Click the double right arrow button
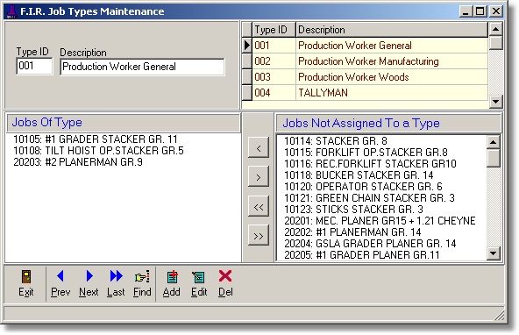The width and height of the screenshot is (519, 335). (259, 236)
